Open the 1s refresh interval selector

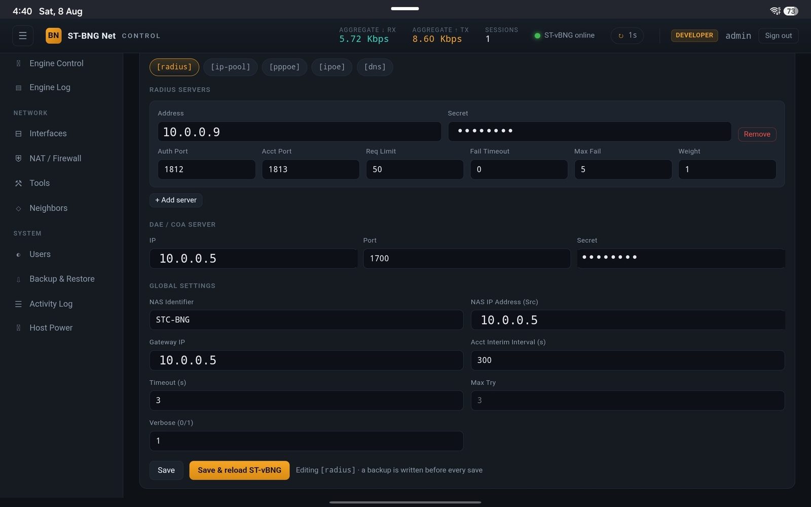pos(627,35)
